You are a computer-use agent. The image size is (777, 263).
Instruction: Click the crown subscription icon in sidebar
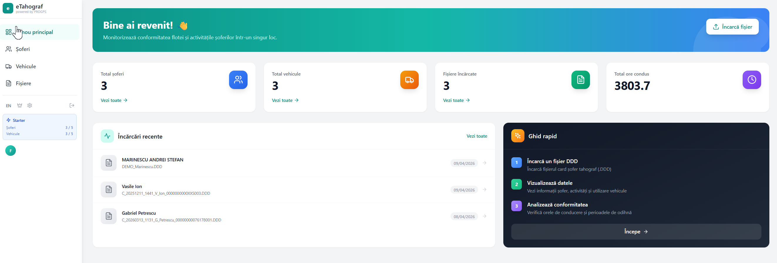[x=20, y=105]
